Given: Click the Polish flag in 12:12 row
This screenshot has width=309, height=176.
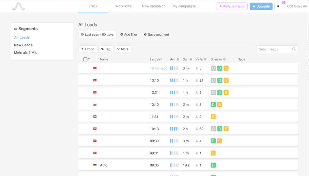Looking at the screenshot, I should click(x=95, y=105).
